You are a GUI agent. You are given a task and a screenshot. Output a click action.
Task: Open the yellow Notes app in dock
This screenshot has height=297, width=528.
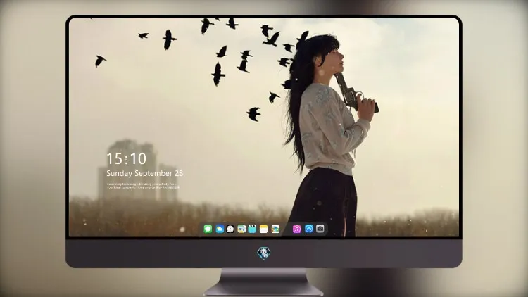coord(264,229)
